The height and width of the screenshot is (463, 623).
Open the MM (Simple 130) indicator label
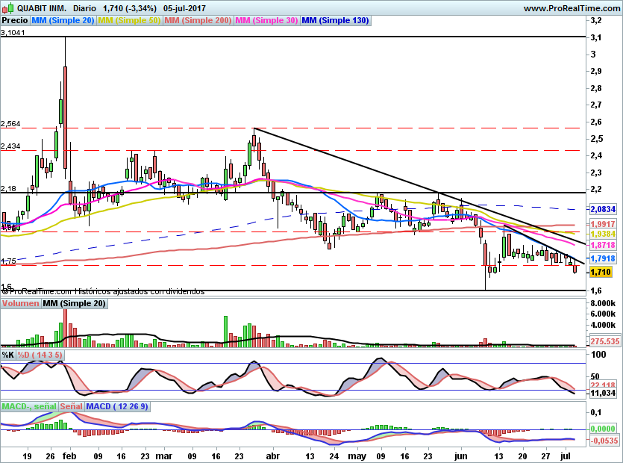(x=335, y=21)
